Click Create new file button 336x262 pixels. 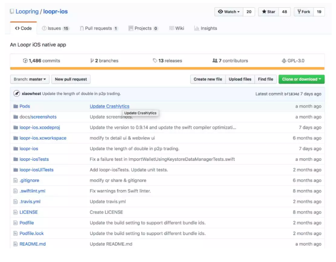point(208,79)
